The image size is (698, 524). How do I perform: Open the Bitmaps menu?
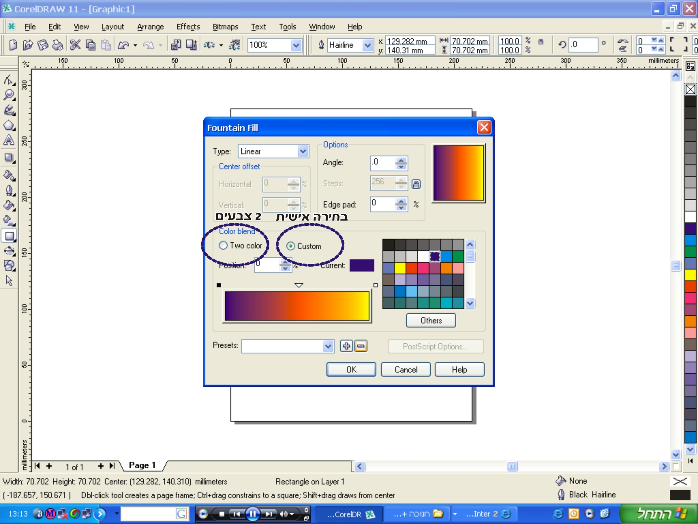coord(225,27)
